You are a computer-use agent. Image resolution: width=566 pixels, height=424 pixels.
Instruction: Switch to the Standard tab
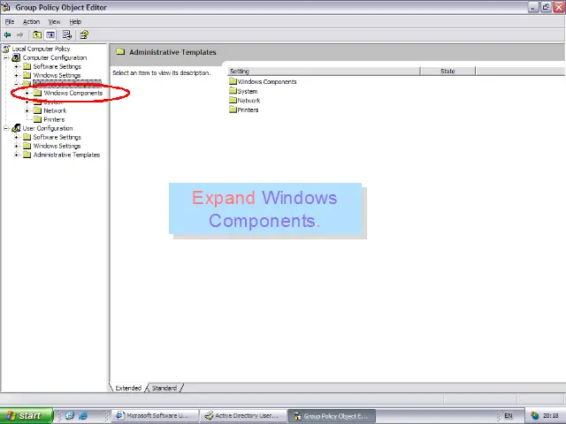[164, 388]
